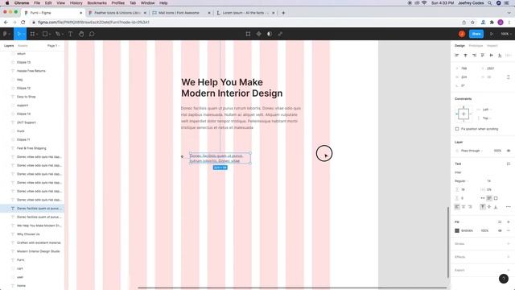Viewport: 515px width, 290px height.
Task: Select the Rectangle shape tool
Action: pyautogui.click(x=45, y=34)
